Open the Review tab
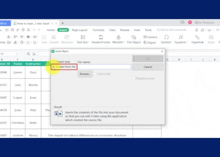 (x=124, y=30)
